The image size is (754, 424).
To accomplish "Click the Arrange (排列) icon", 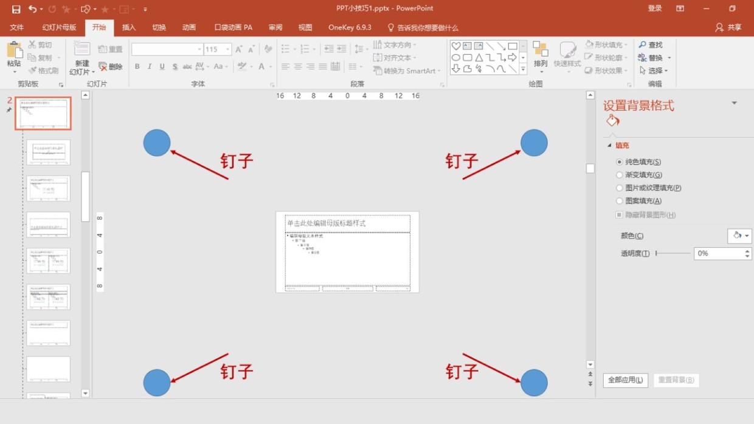I will (540, 51).
